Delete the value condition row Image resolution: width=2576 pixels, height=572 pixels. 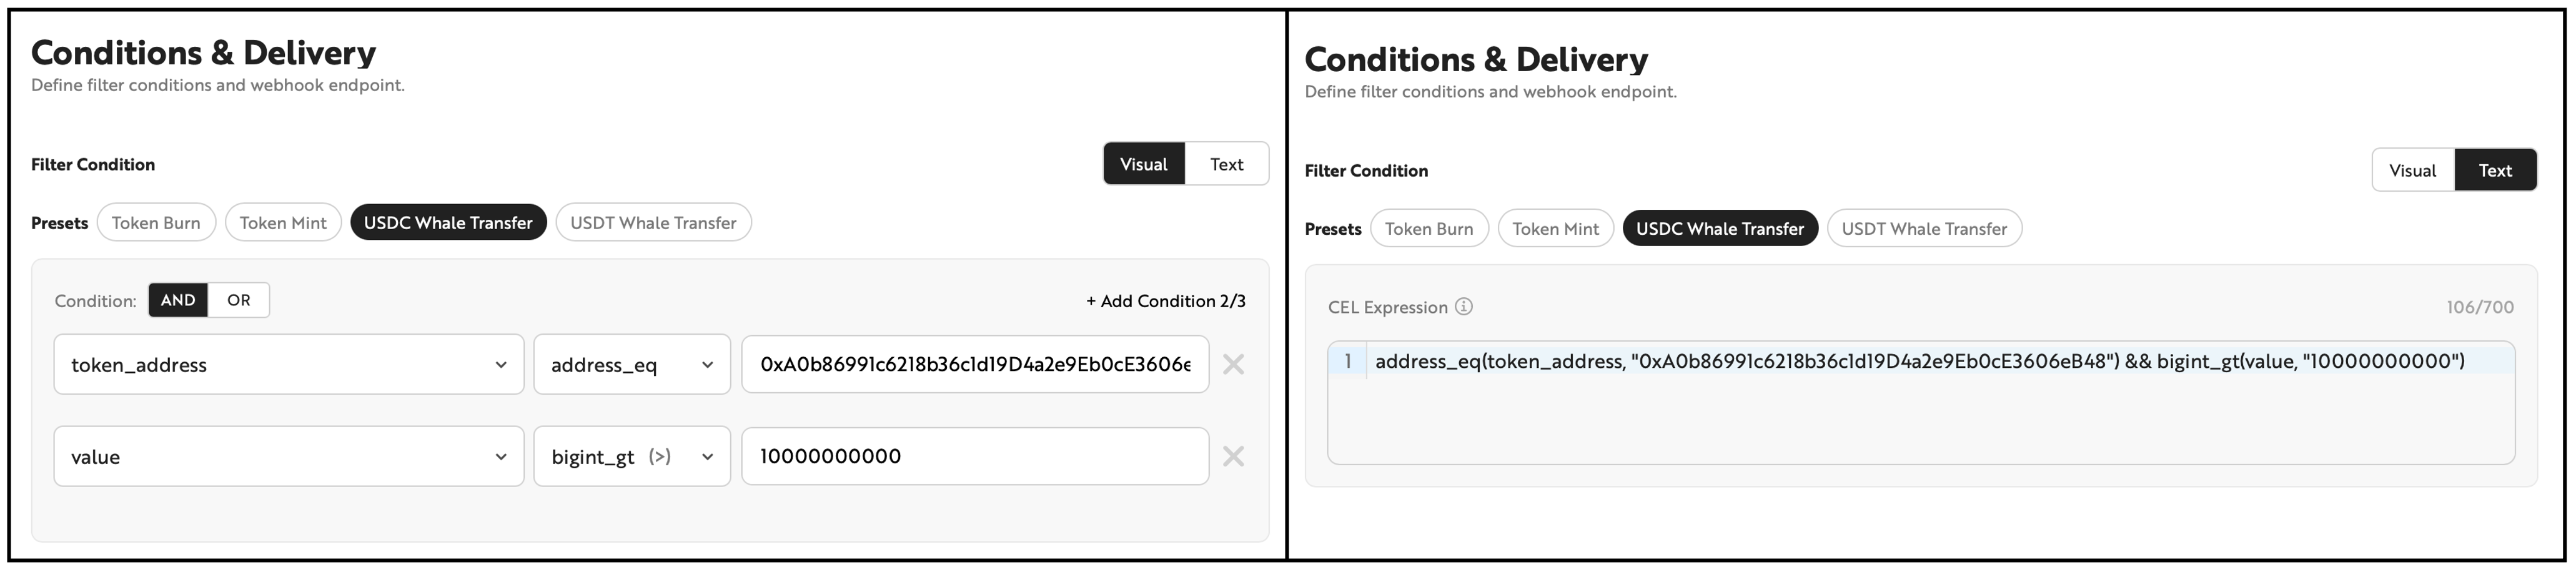[1233, 457]
